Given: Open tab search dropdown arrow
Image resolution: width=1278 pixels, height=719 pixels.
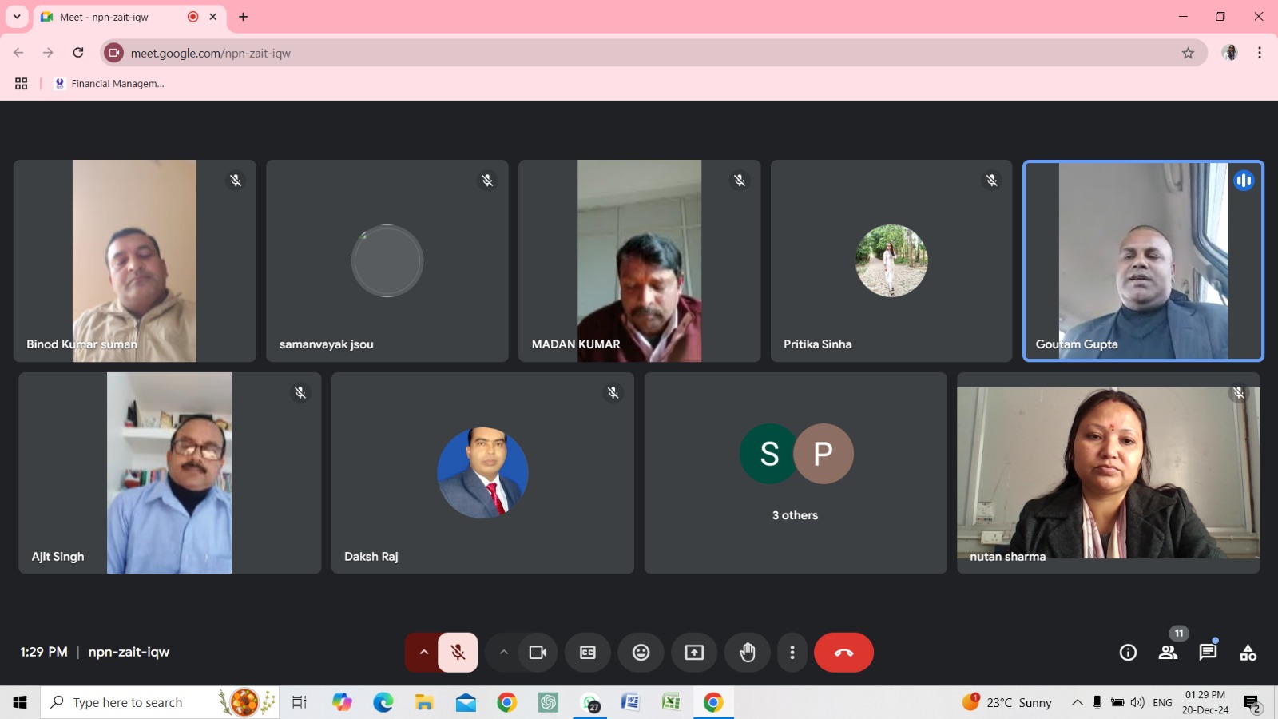Looking at the screenshot, I should point(17,16).
